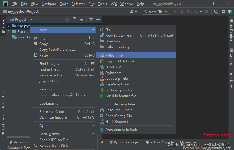The height and width of the screenshot is (150, 234).
Task: Choose Inspect Code...
Action: (63, 81)
